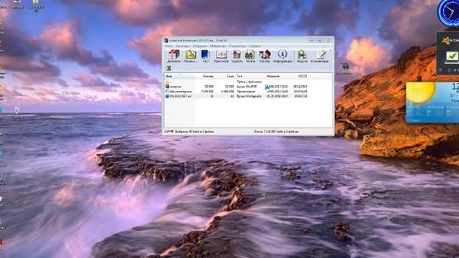Click the RAR archive file icon in list
The height and width of the screenshot is (258, 459).
[x=167, y=87]
